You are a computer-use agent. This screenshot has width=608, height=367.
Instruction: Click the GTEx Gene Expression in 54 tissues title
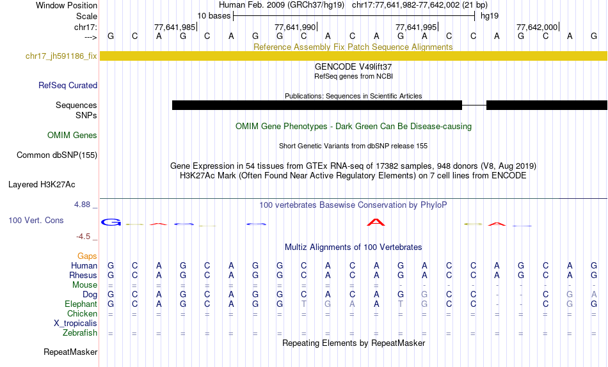click(x=353, y=166)
